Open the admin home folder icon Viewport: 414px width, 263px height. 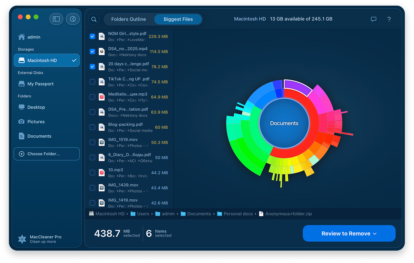pos(22,37)
